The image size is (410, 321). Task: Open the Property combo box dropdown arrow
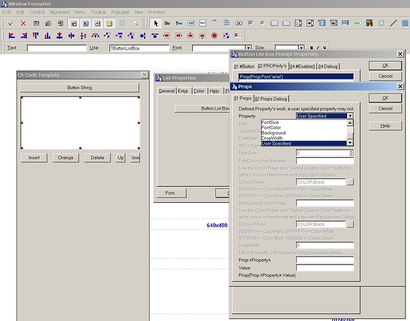click(x=350, y=116)
